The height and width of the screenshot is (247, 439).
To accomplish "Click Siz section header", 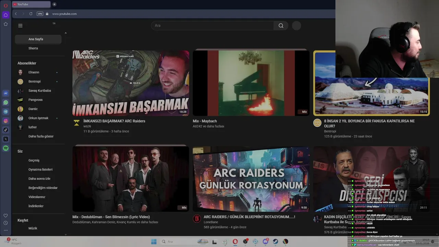I will (20, 151).
